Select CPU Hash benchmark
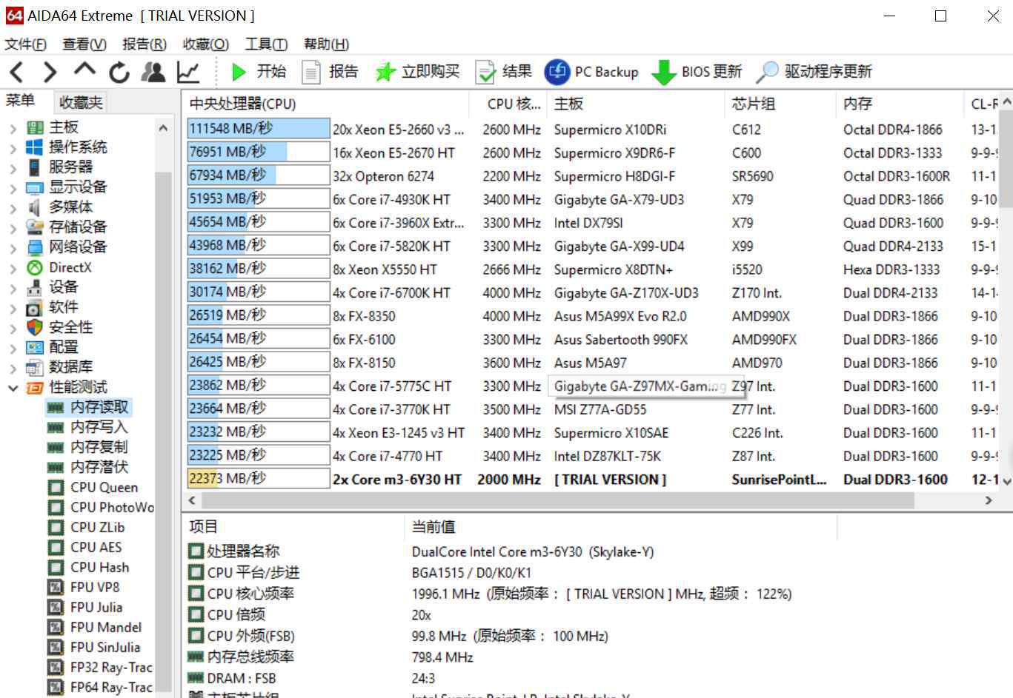The height and width of the screenshot is (698, 1013). 89,567
